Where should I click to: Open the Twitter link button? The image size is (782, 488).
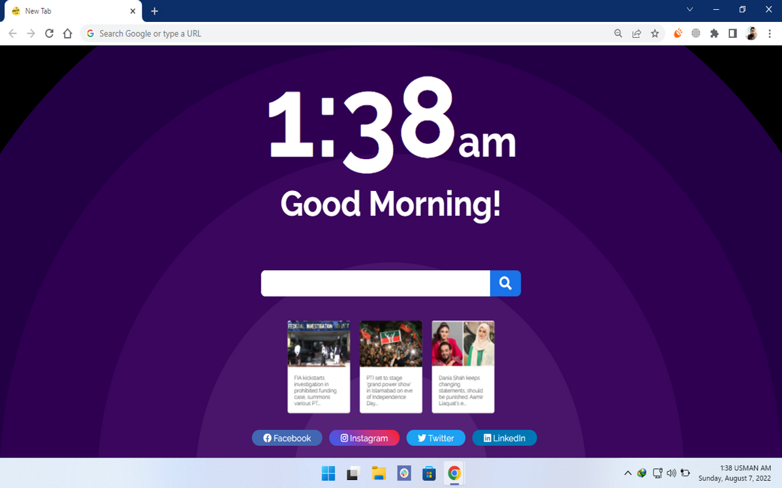[436, 438]
